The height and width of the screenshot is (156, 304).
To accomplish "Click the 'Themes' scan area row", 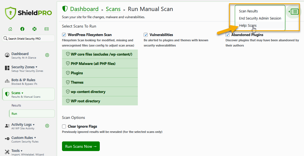I will (x=100, y=82).
